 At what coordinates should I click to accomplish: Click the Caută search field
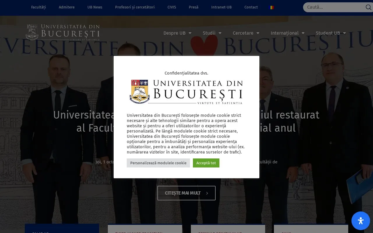[334, 7]
